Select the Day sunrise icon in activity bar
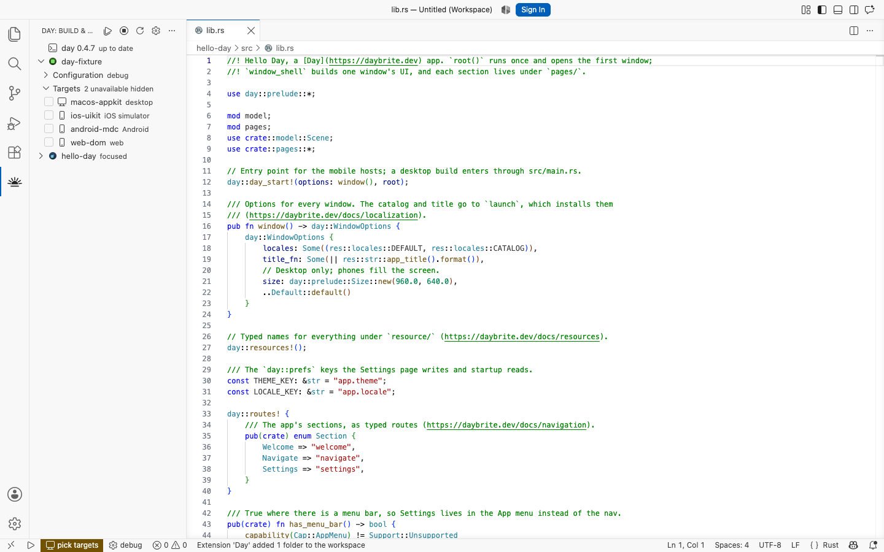Image resolution: width=884 pixels, height=552 pixels. (15, 182)
